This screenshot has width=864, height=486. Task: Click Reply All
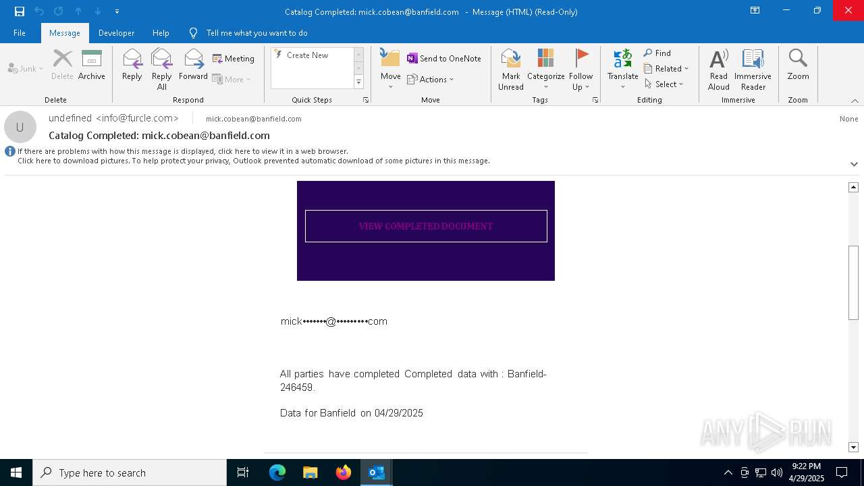(162, 70)
